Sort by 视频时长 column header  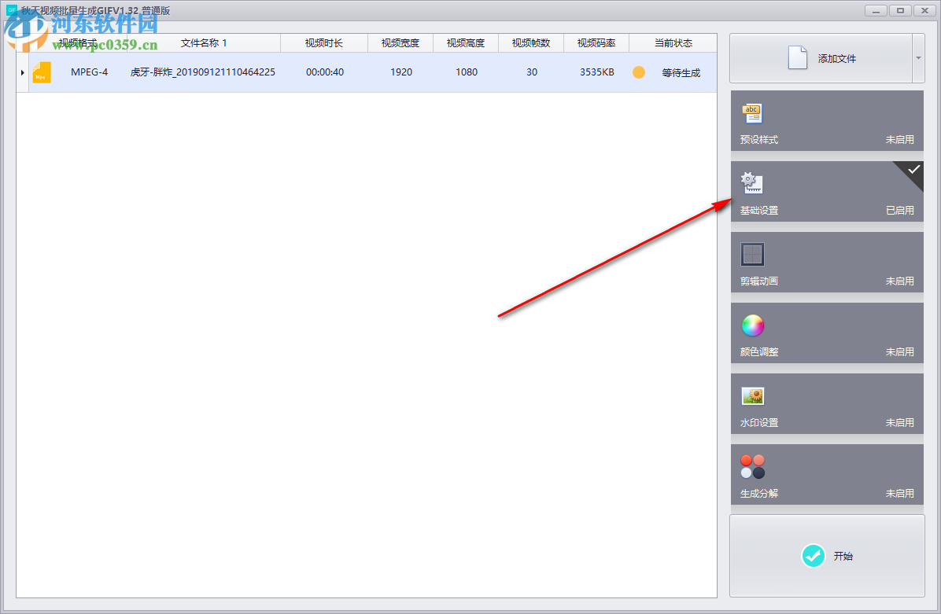(x=324, y=43)
